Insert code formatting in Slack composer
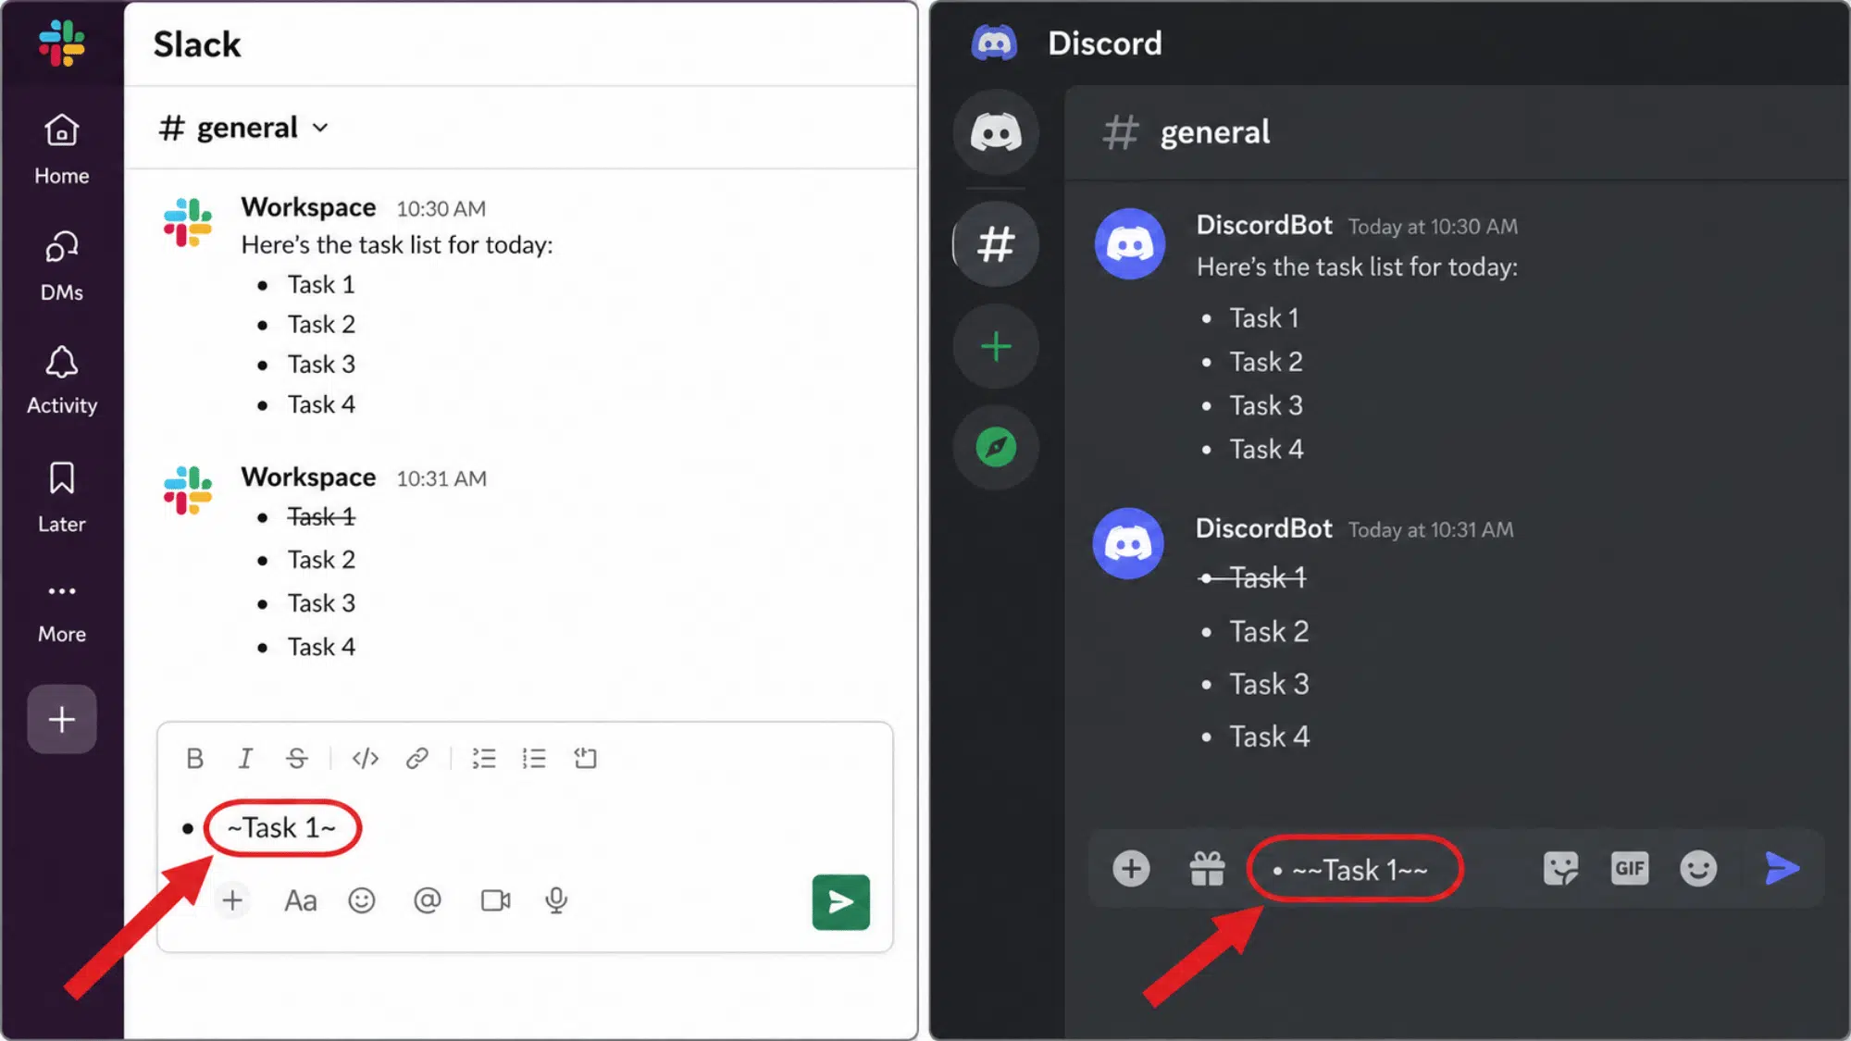Image resolution: width=1851 pixels, height=1041 pixels. coord(366,759)
